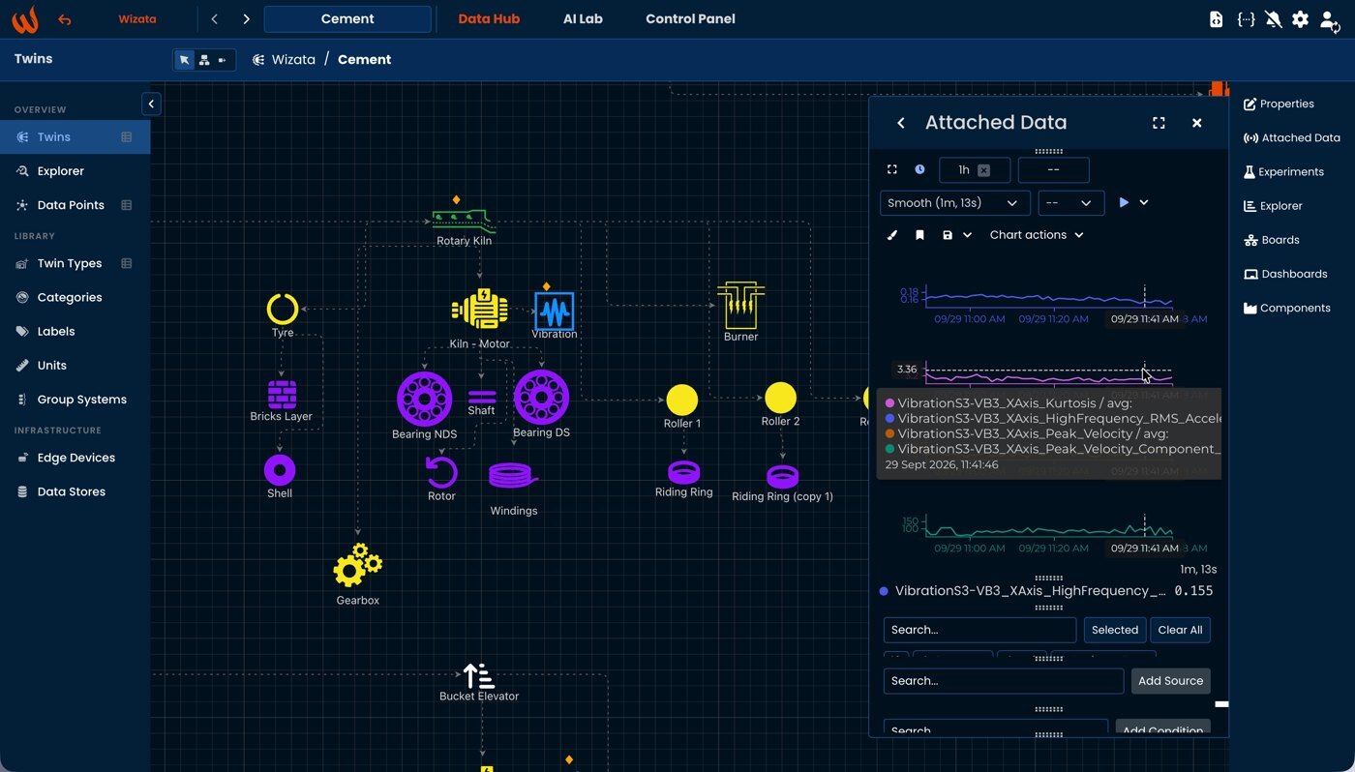Collapse the left sidebar with the chevron
Screen dimensions: 1355x772
(151, 104)
